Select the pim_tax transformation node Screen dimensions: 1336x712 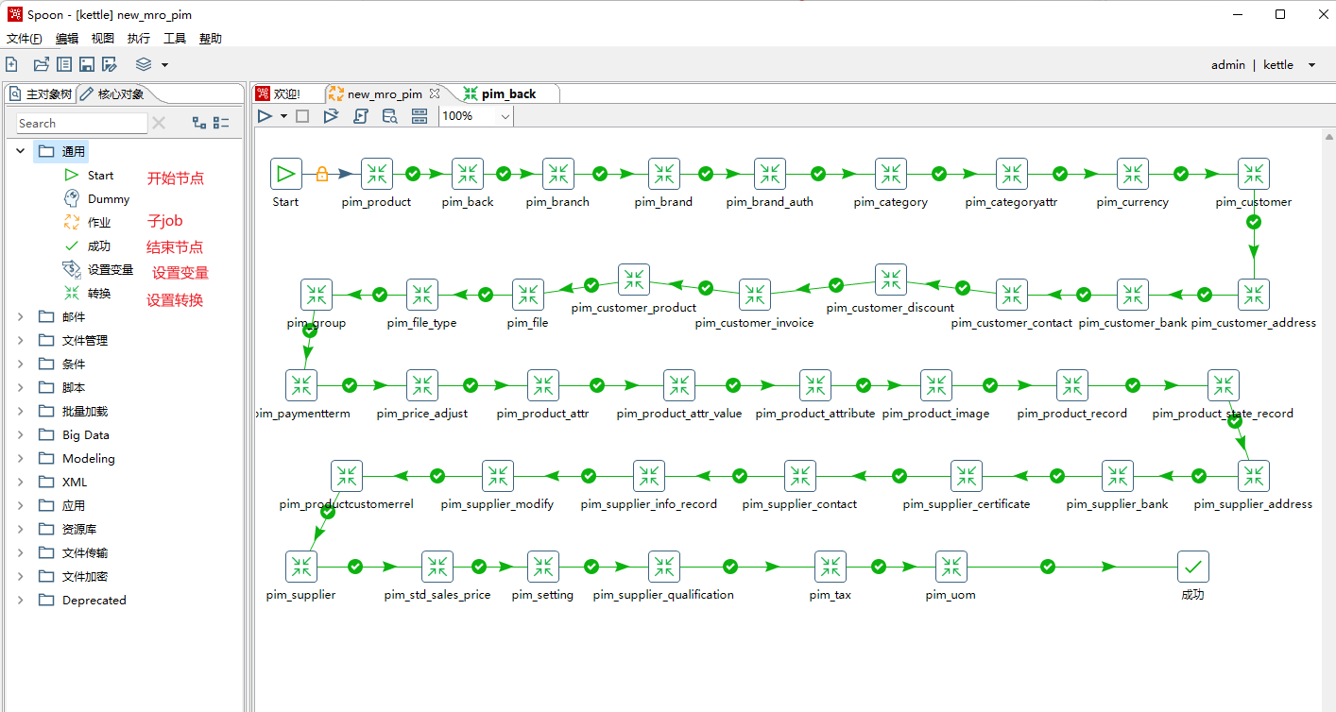[x=830, y=567]
